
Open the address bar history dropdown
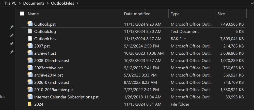[x=251, y=3]
